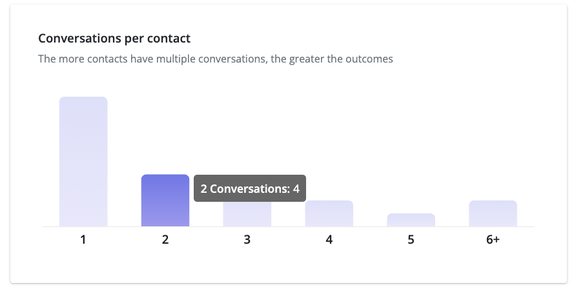Screen dimensions: 576x294
Task: Click the subtitle about multiple conversations
Action: 216,59
